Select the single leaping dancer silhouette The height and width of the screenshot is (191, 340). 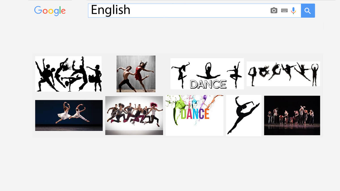click(x=244, y=115)
